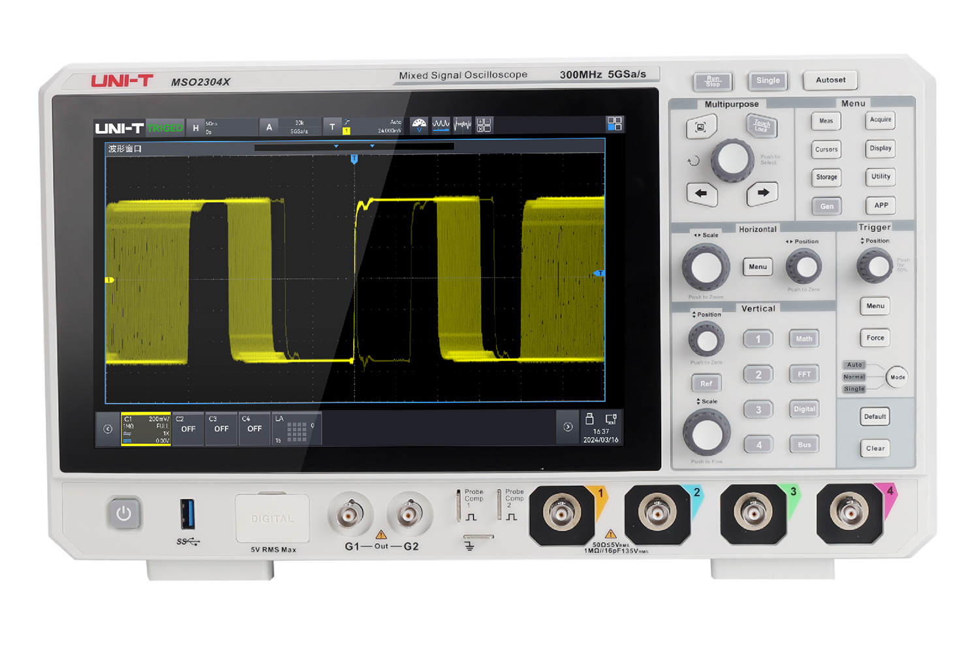Click the Bus button
The height and width of the screenshot is (652, 979).
(804, 445)
